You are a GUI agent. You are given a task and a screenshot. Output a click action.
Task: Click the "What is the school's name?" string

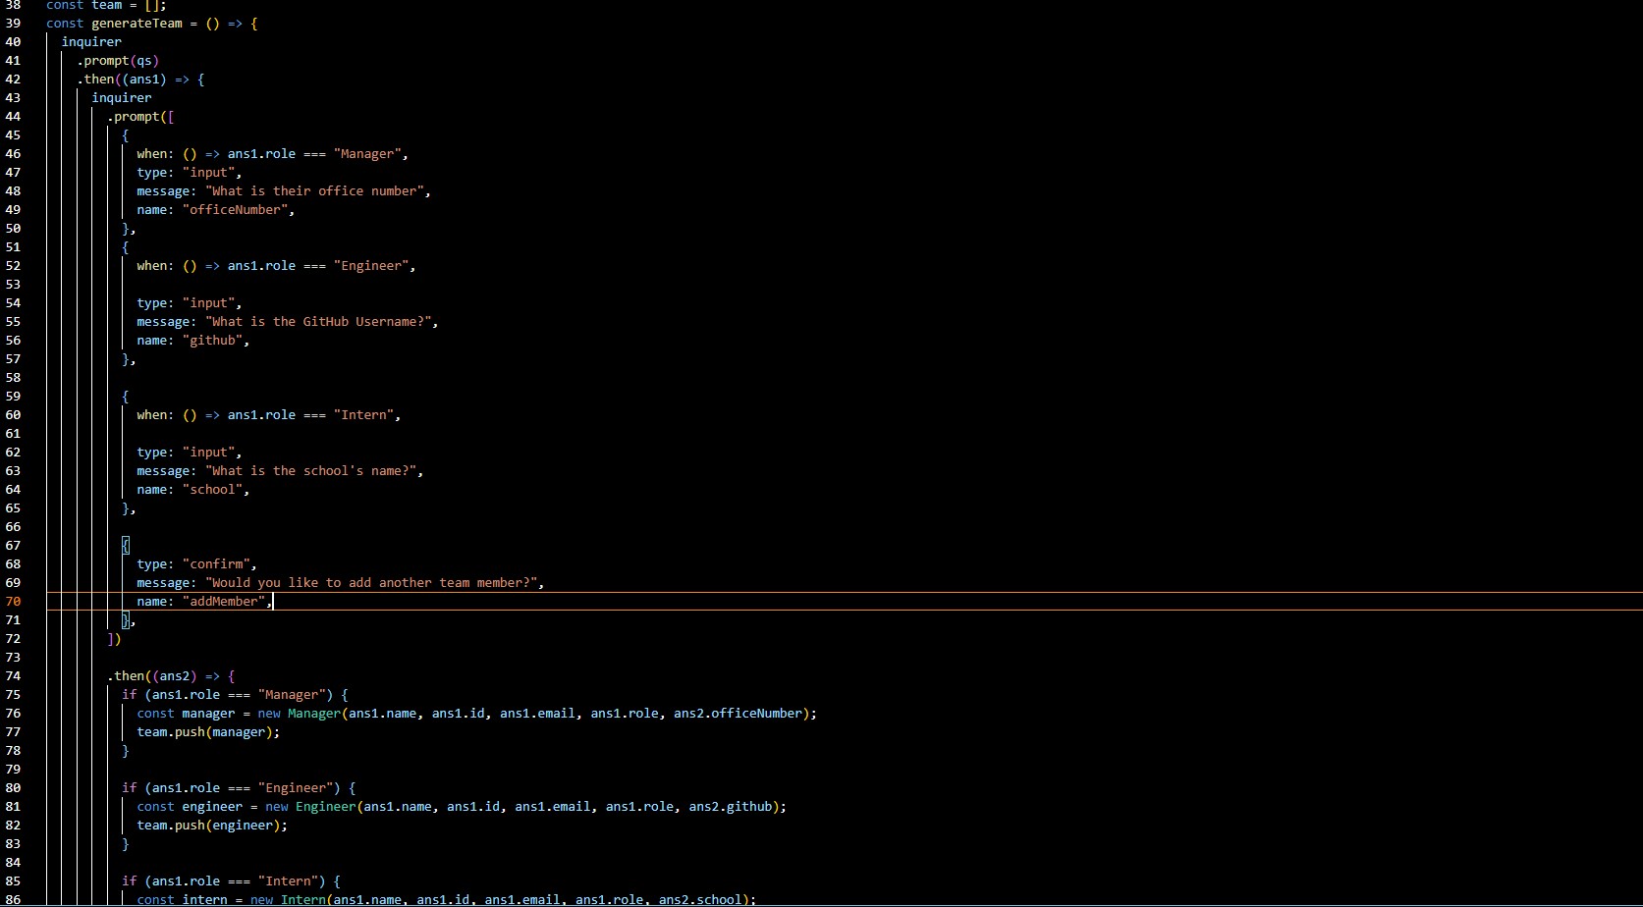point(310,471)
